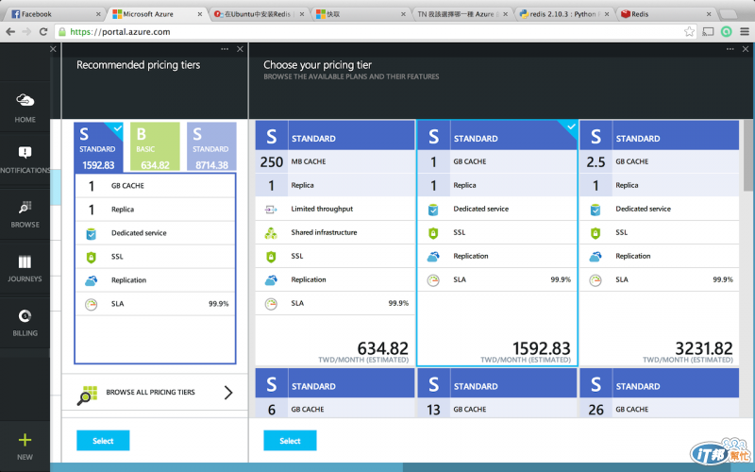Reload the Azure portal page
Viewport: 755px width, 472px height.
[43, 32]
